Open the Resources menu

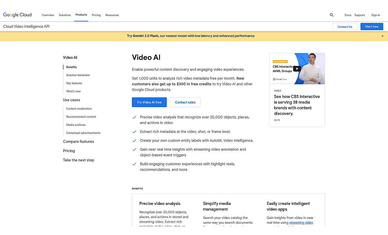point(112,15)
